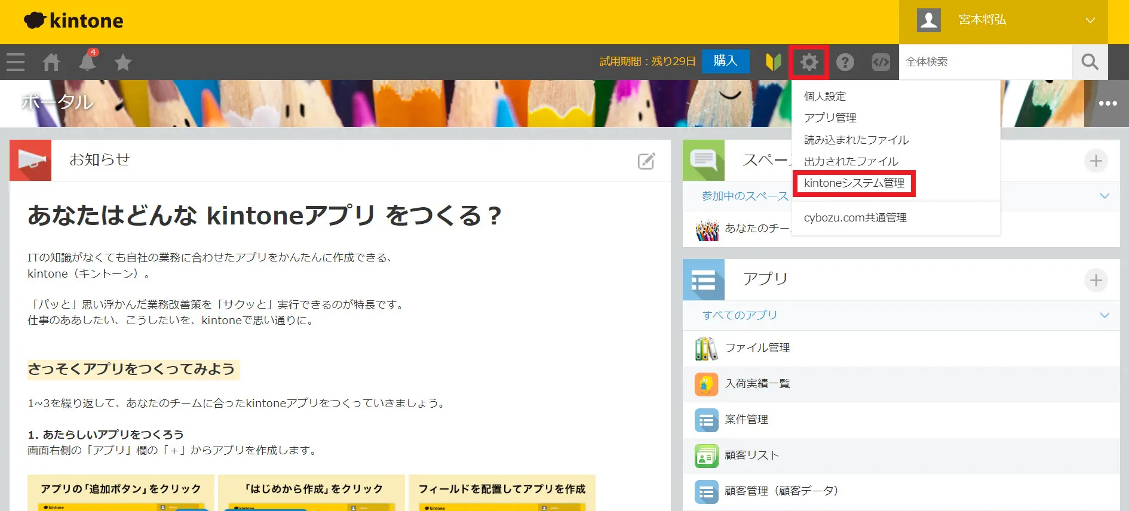
Task: Expand the すべてのアプリ filter chevron
Action: [1105, 315]
